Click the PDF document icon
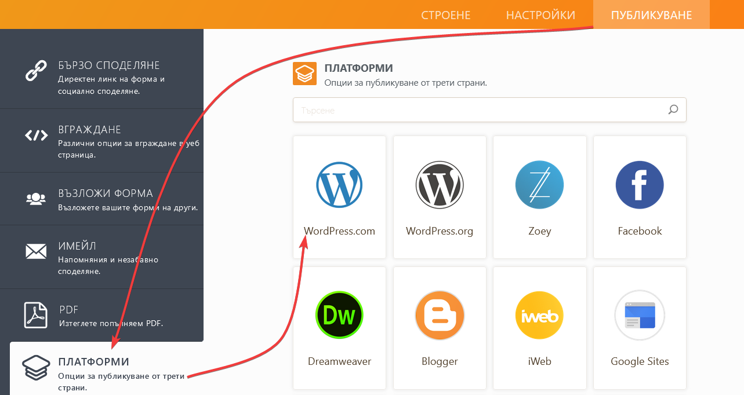Screen dimensions: 744x395 36,315
